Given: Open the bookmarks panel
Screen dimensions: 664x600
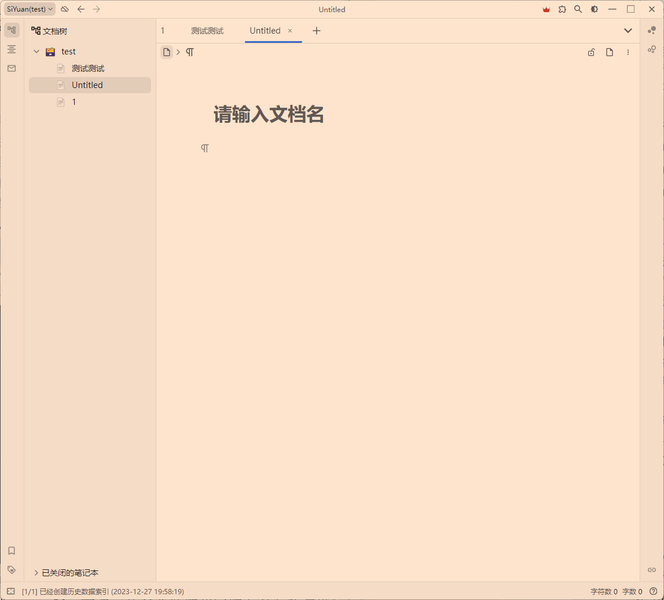Looking at the screenshot, I should click(12, 551).
